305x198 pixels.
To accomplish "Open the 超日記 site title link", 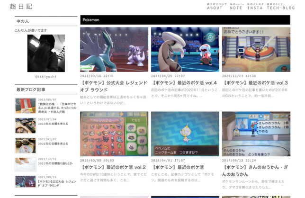I will [x=21, y=7].
